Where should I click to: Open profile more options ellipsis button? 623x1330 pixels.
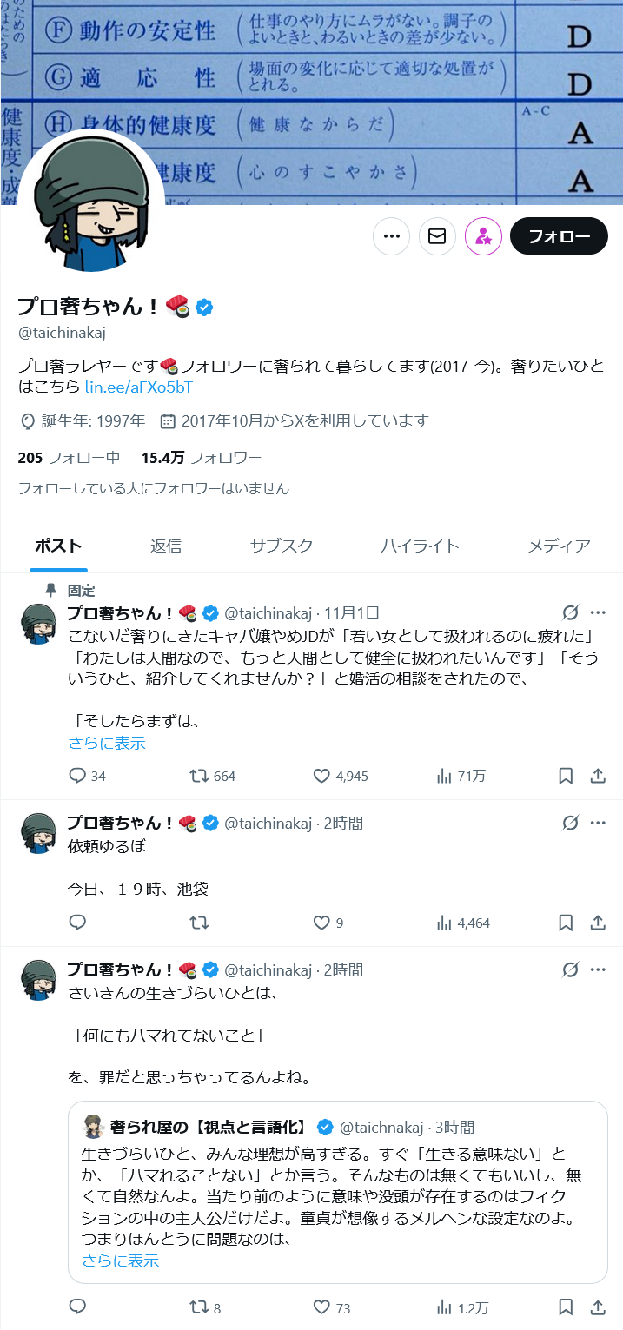(391, 236)
